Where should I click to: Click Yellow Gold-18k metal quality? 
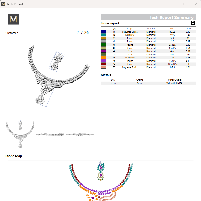point(174,83)
